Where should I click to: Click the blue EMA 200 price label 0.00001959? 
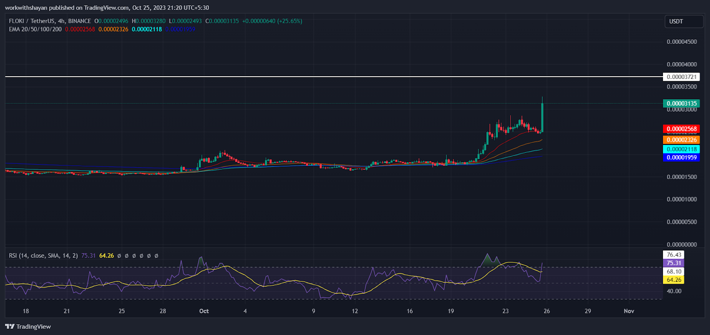(x=681, y=157)
